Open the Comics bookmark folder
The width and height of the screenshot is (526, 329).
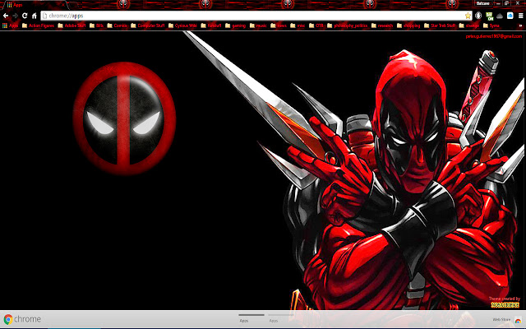click(117, 25)
